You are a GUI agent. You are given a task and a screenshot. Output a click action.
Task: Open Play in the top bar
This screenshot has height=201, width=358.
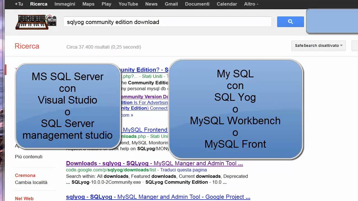tap(106, 4)
